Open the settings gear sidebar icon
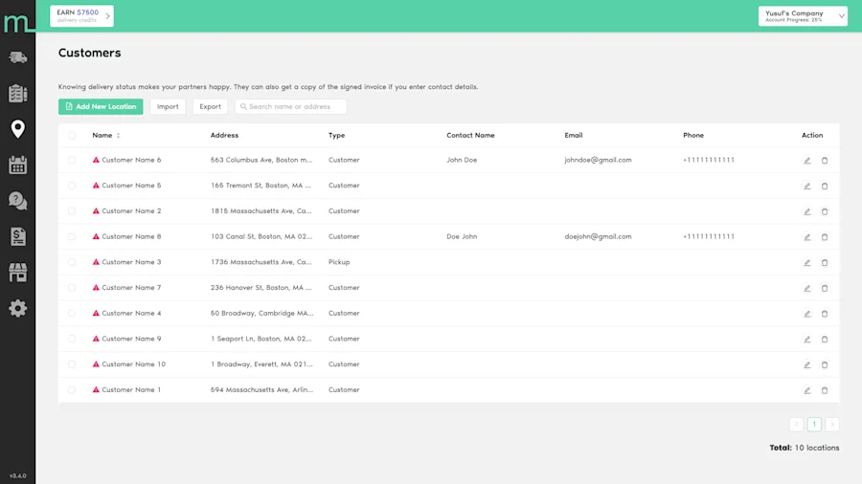 tap(17, 308)
